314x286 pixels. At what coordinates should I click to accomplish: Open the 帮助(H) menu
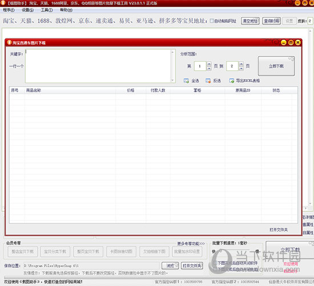tap(66, 10)
